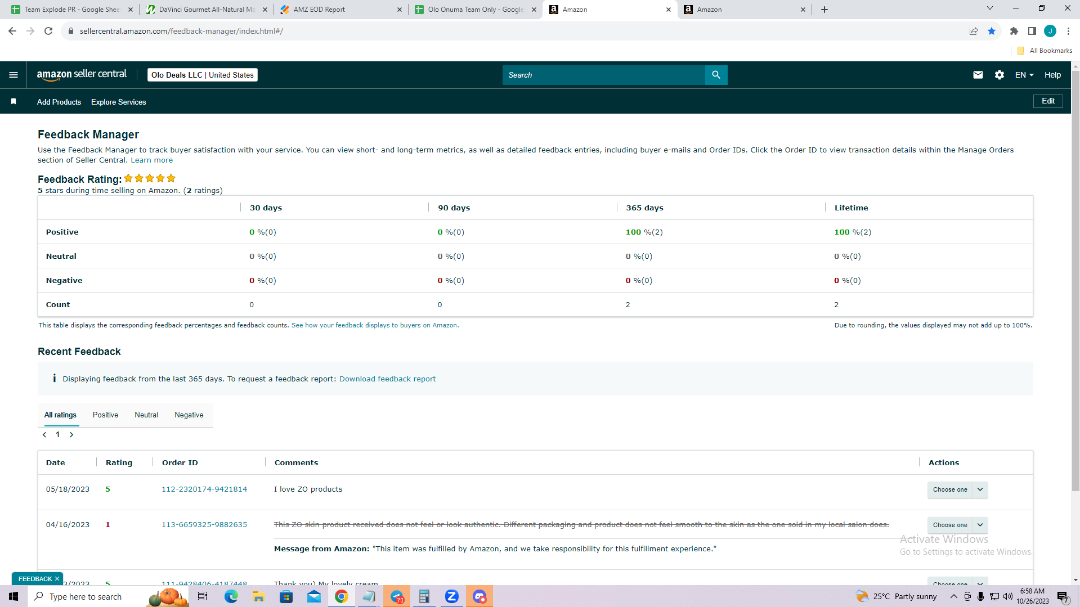Click the bookmark star in address bar
This screenshot has width=1080, height=607.
(x=992, y=31)
